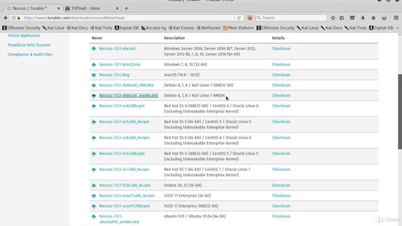
Task: Click download icon beside es6.x86_64.rpm
Action: 94,138
